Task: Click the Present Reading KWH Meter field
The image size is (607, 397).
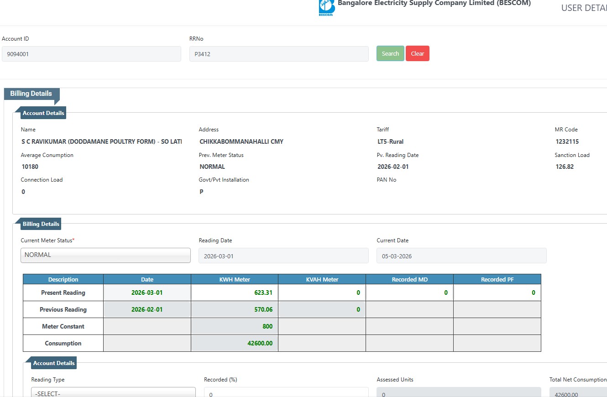Action: pyautogui.click(x=234, y=293)
